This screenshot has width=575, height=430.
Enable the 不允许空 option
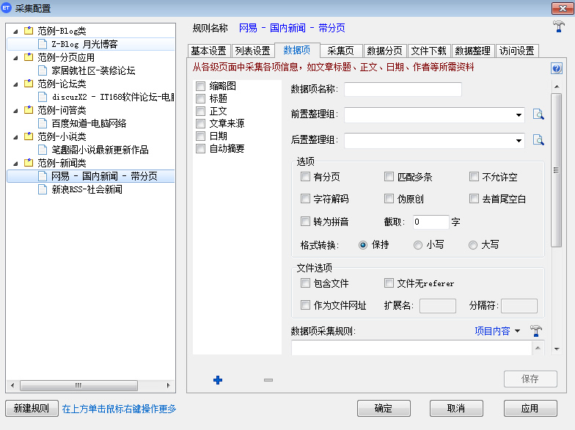(474, 177)
